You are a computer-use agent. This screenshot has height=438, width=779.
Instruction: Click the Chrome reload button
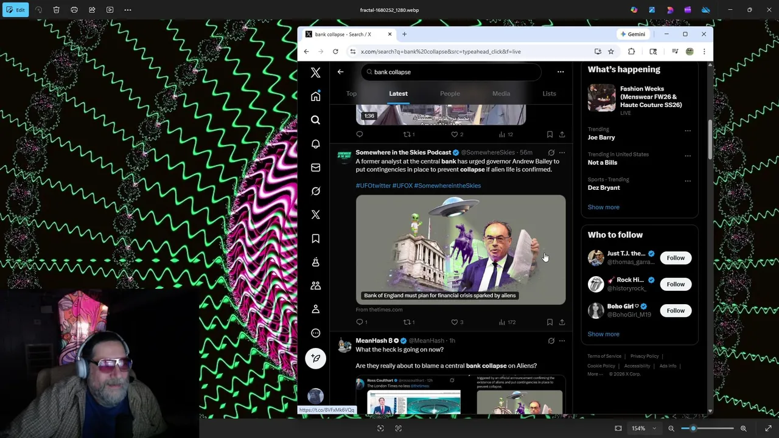[x=335, y=52]
